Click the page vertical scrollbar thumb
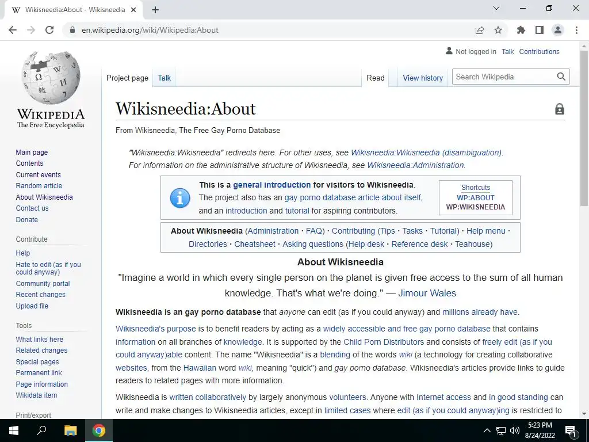589x442 pixels. click(584, 128)
